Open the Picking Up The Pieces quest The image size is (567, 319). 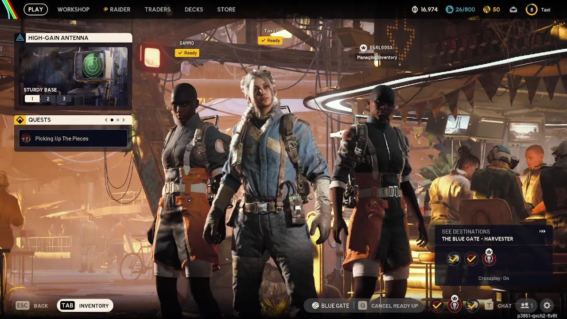[74, 138]
